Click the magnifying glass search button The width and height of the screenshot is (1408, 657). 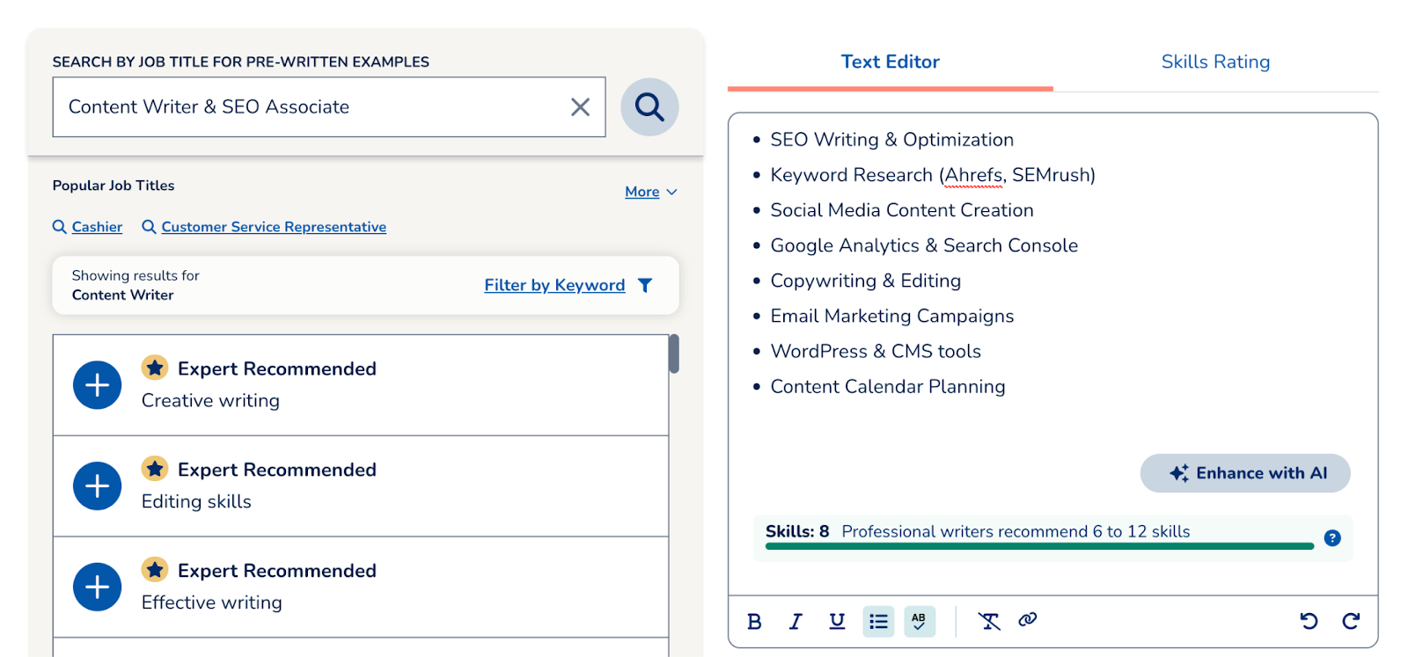pyautogui.click(x=649, y=107)
